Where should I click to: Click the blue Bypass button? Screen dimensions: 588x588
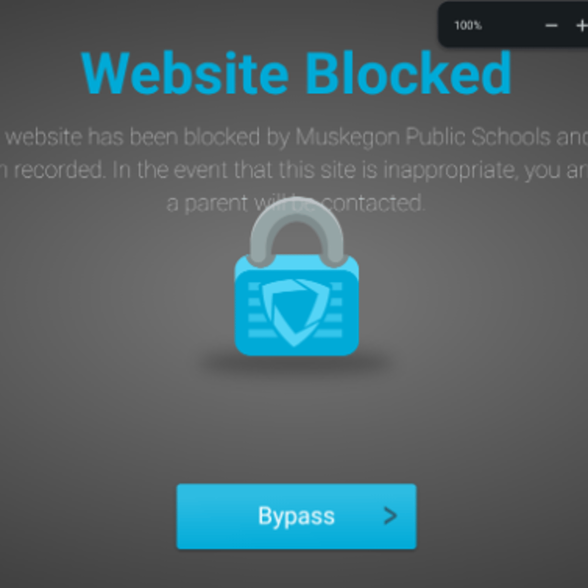296,516
